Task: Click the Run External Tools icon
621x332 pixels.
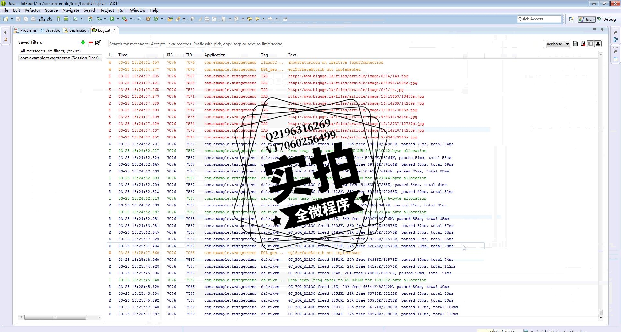Action: tap(125, 19)
